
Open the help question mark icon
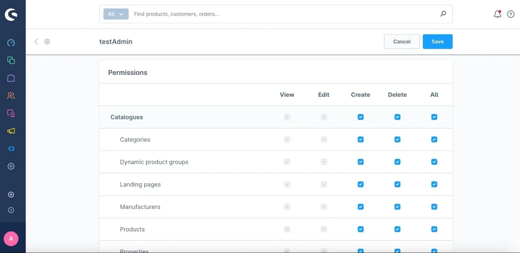click(511, 14)
